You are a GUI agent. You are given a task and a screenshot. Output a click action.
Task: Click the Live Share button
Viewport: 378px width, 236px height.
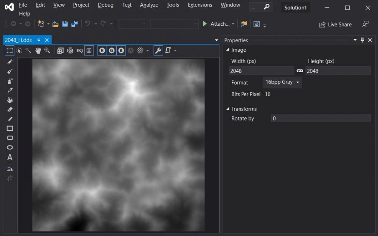(x=335, y=25)
